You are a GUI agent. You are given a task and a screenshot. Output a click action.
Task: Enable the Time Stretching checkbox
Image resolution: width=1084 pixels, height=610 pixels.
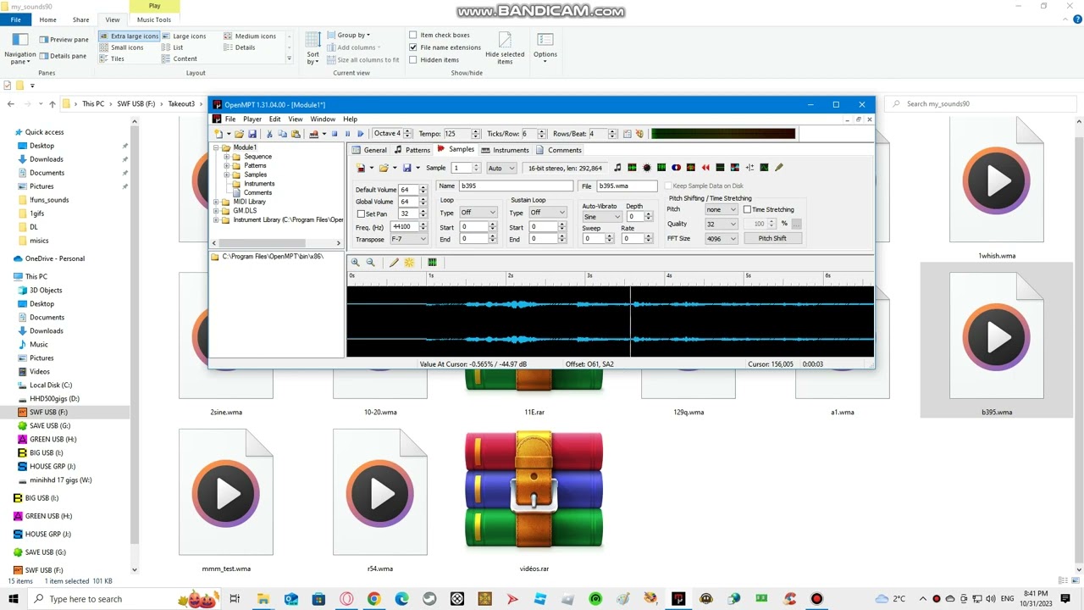(x=747, y=209)
